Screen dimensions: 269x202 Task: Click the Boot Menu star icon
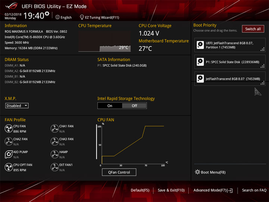coord(198,172)
